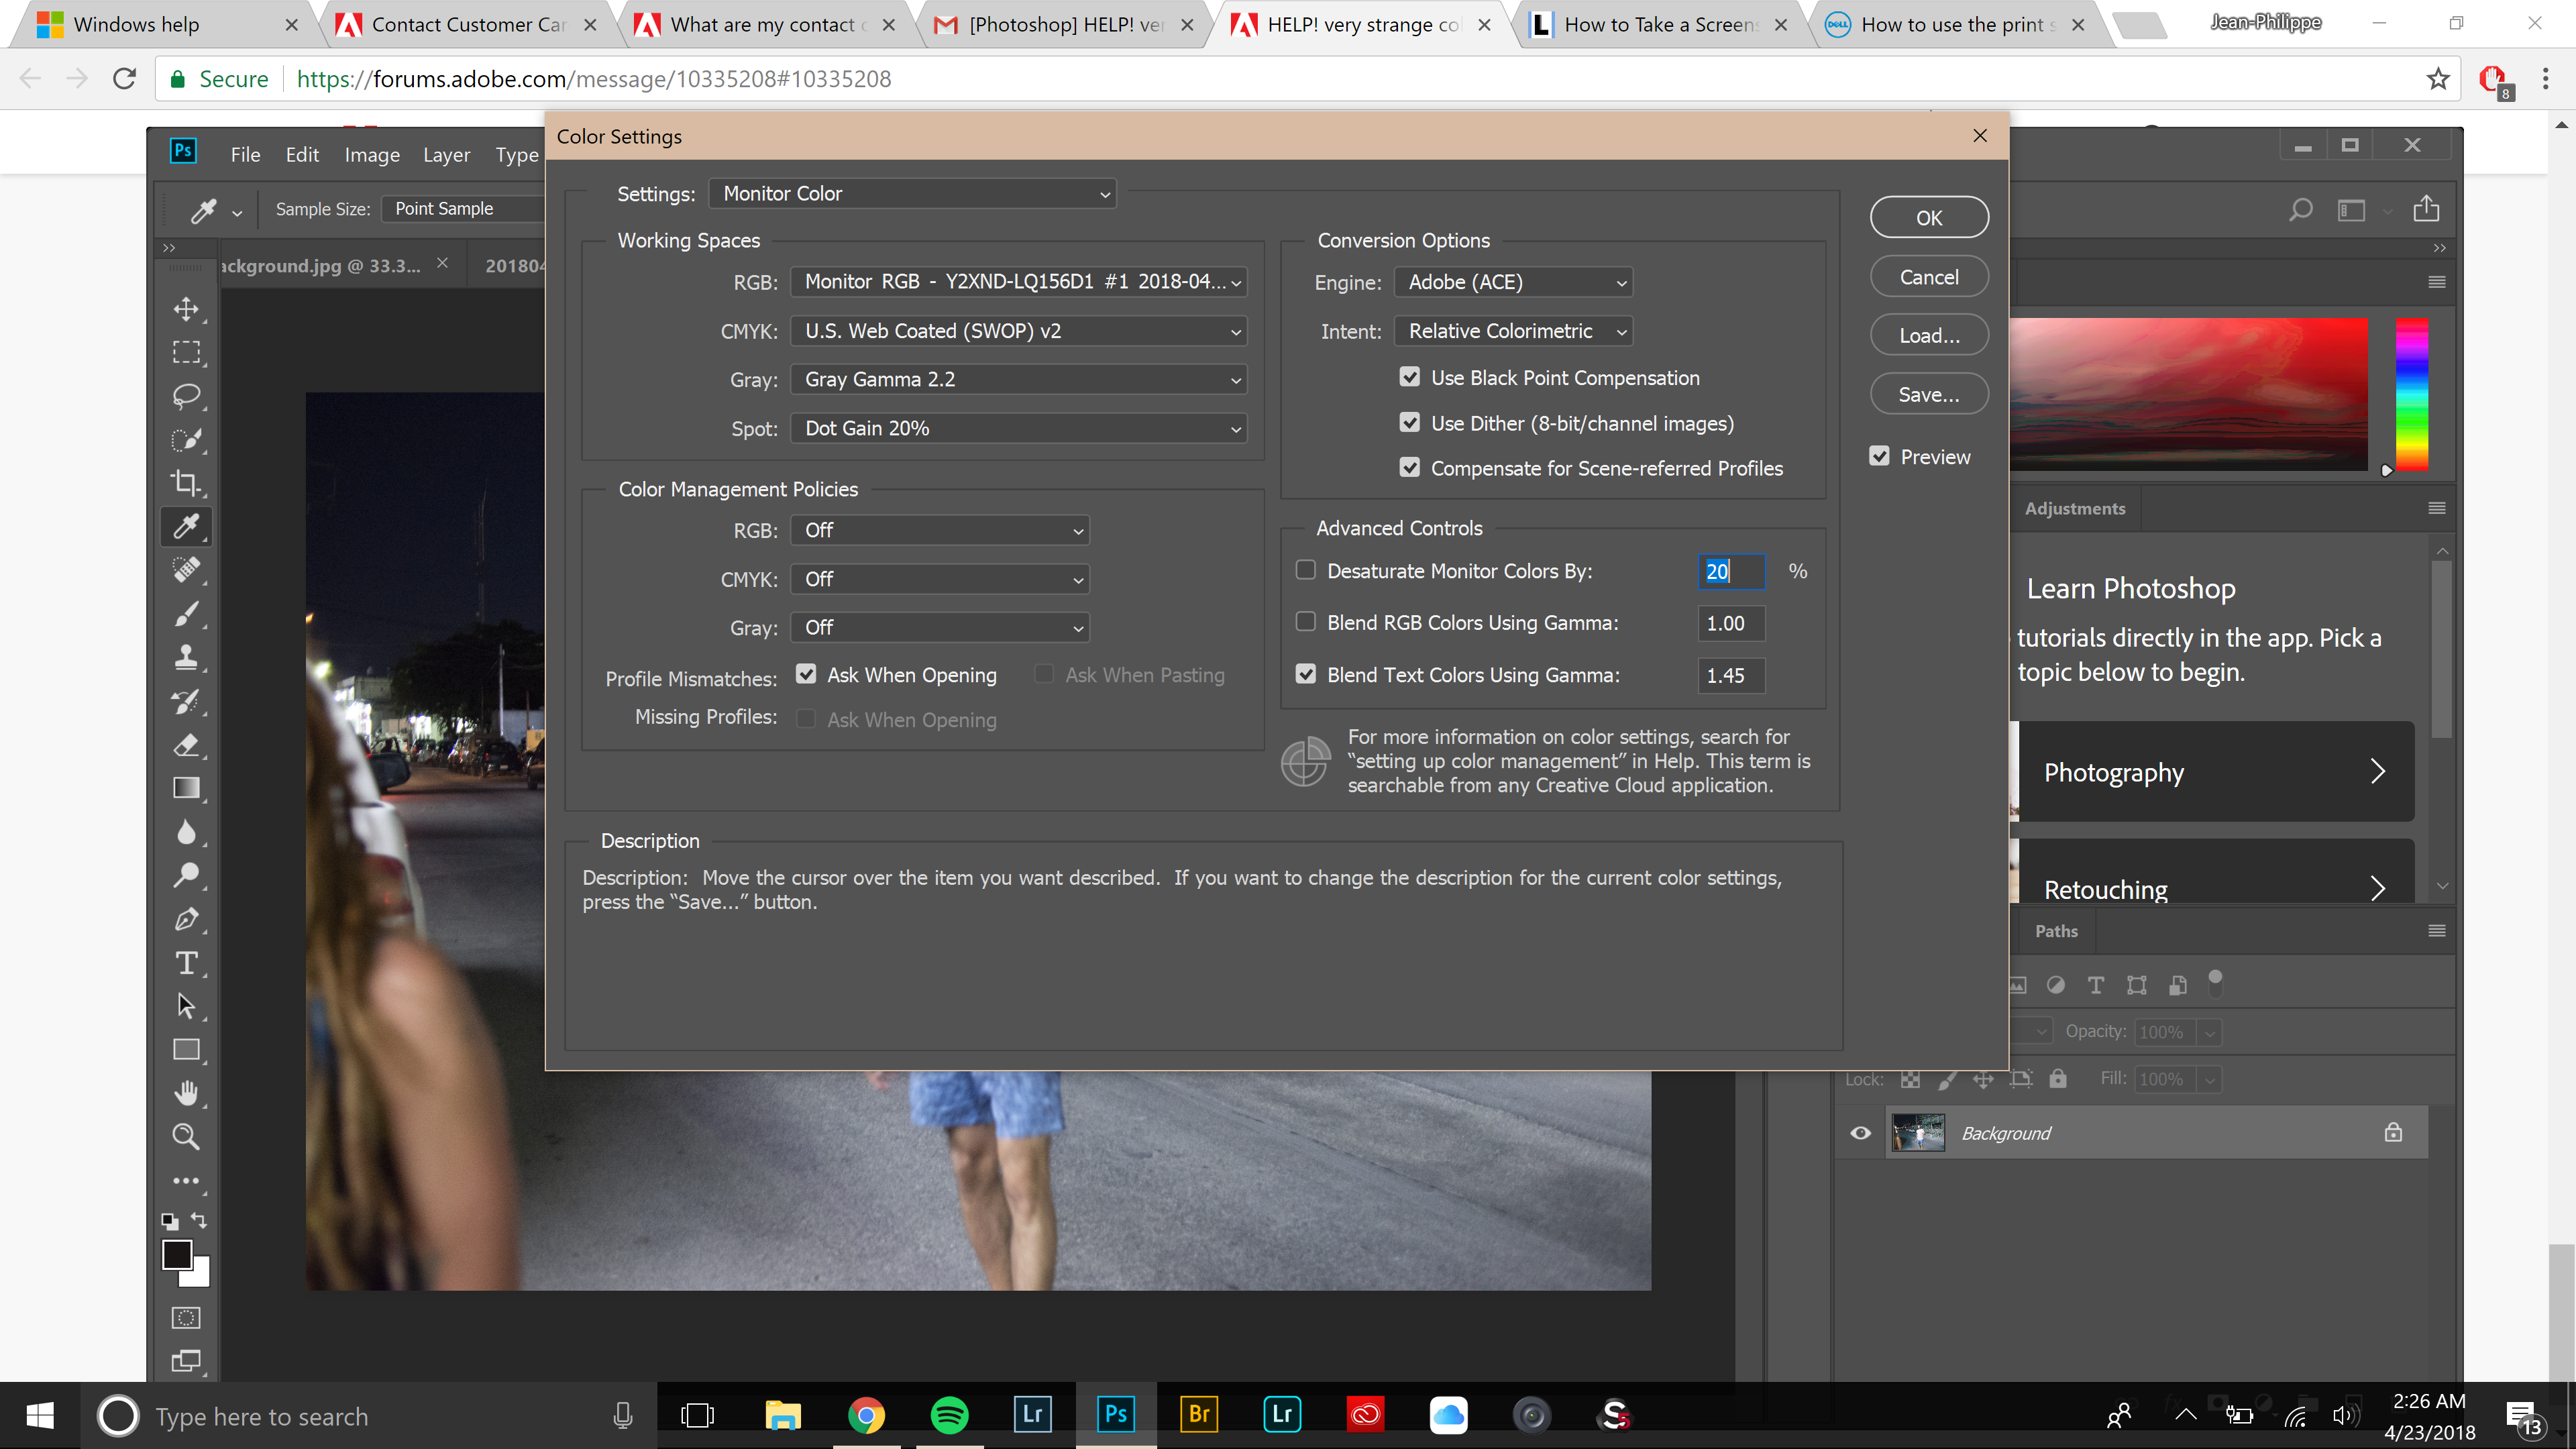Open the Edit Toolbar three-dots menu
Screen dimensions: 2576x1449
click(x=186, y=1181)
